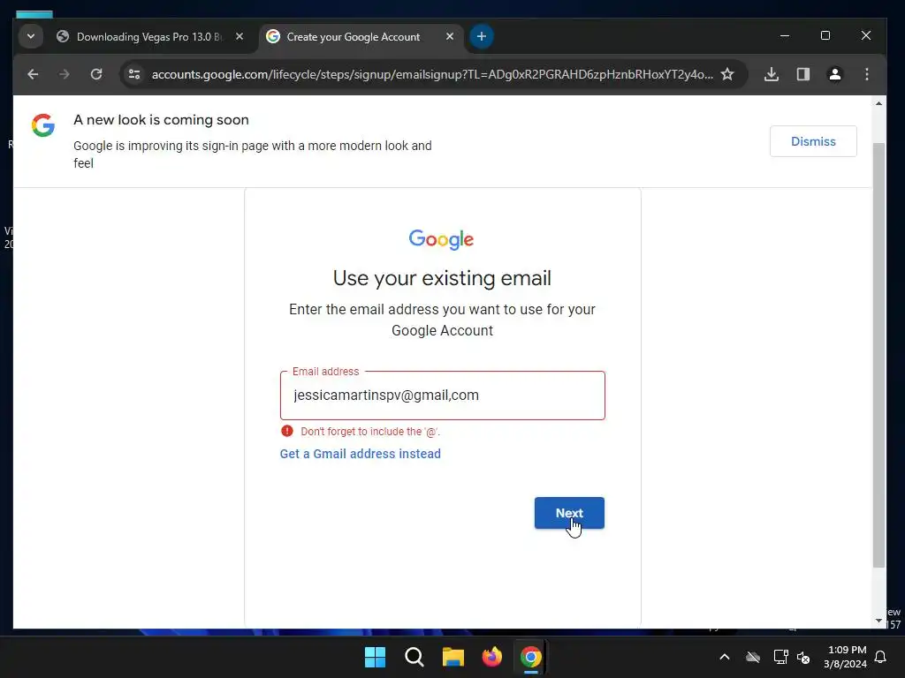This screenshot has width=905, height=678.
Task: Click the muted volume tray icon
Action: (x=803, y=657)
